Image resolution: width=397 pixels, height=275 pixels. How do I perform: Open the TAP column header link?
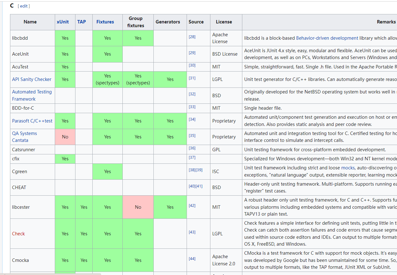pyautogui.click(x=81, y=22)
